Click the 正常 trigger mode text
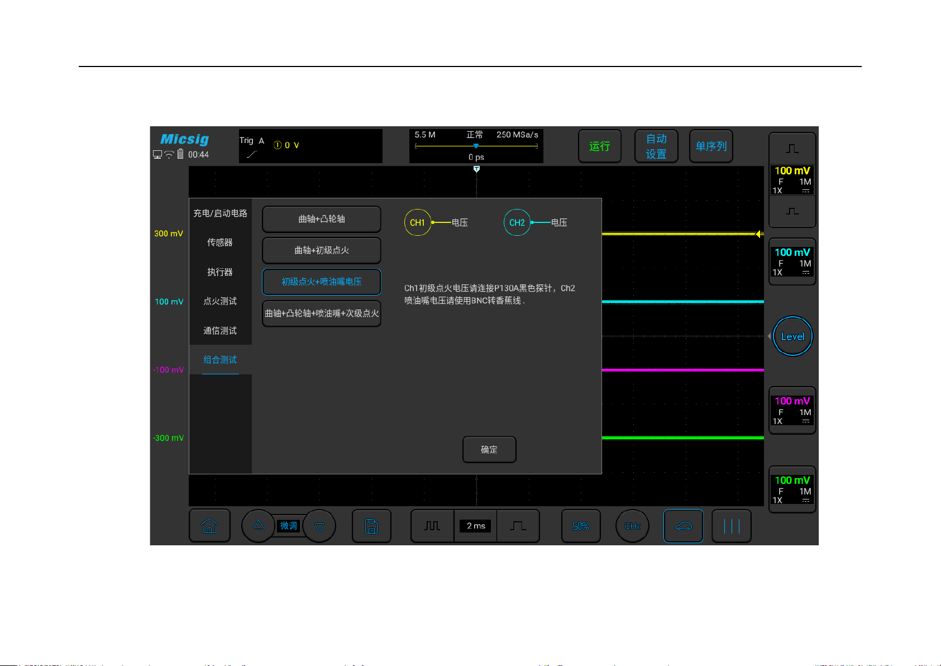Screen dimensions: 941x666 475,135
